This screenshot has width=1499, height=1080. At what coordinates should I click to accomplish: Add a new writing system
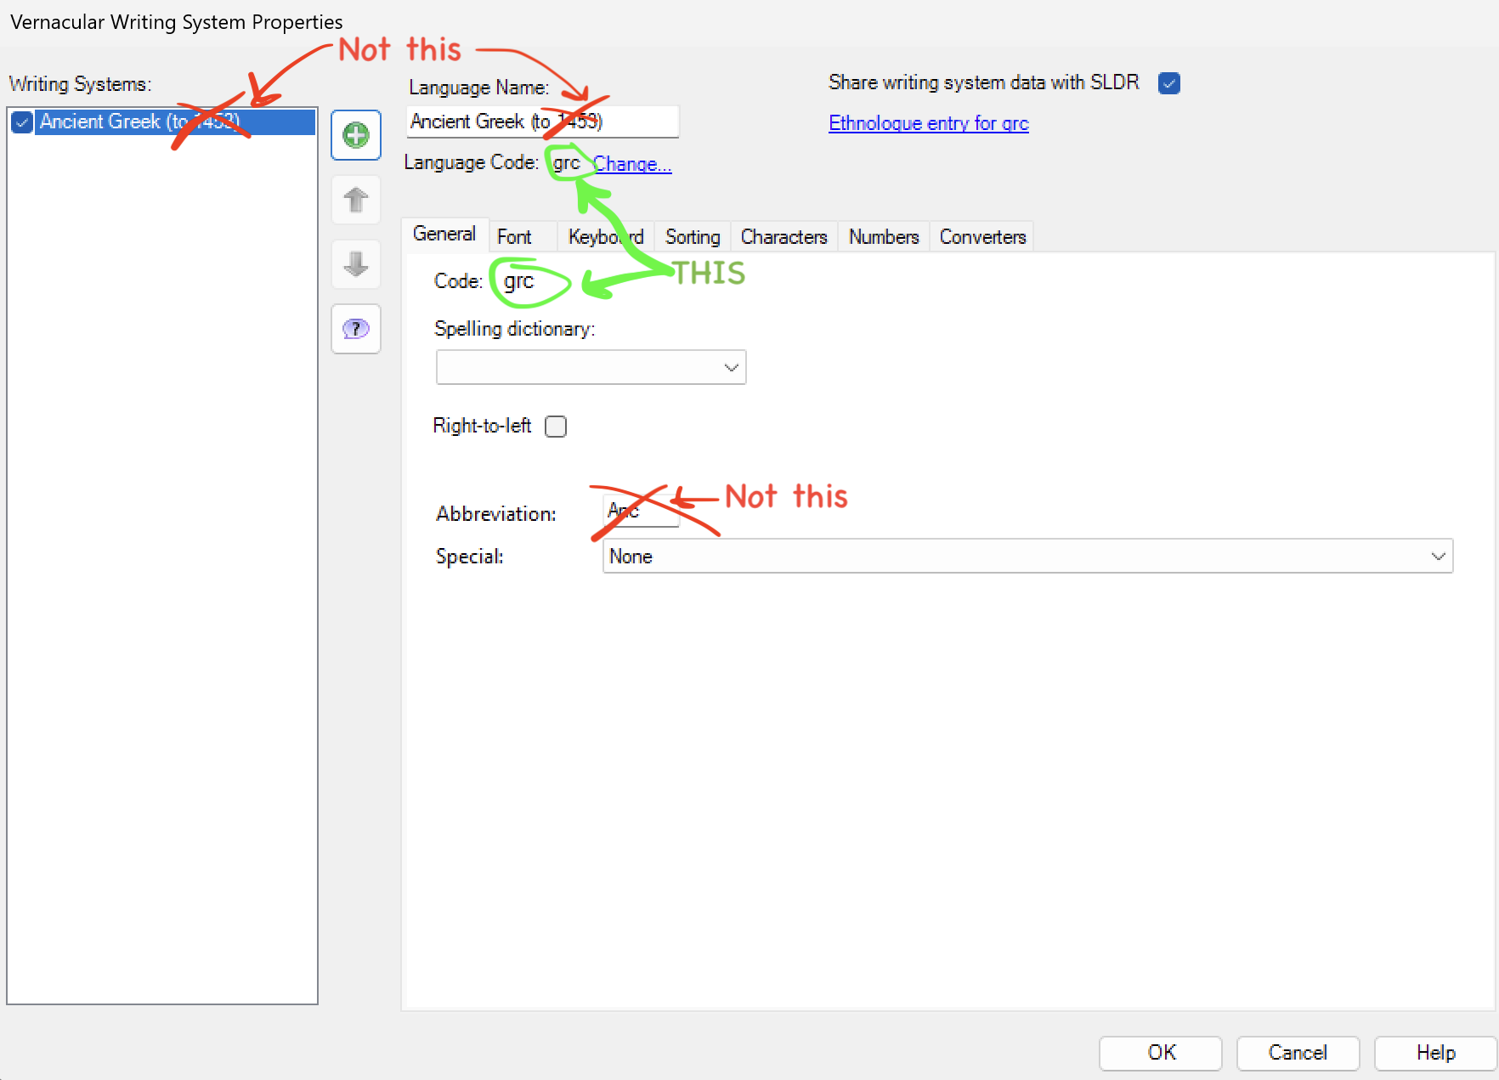click(x=355, y=134)
